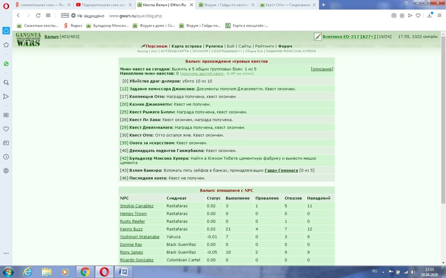446x278 pixels.
Task: Open the [описание] mini-quest link
Action: pos(322,69)
